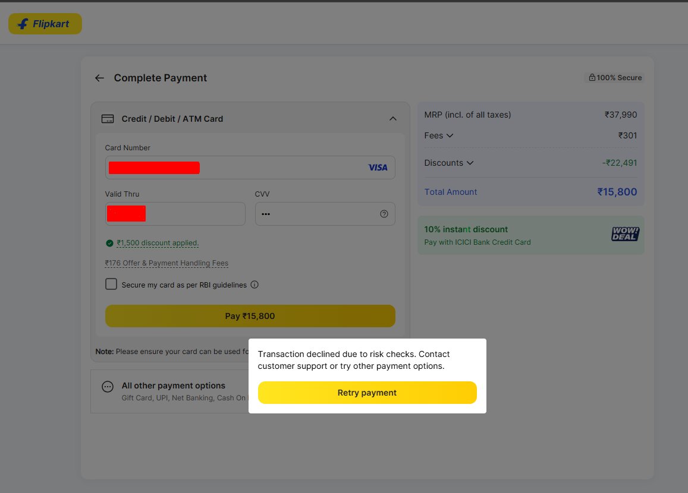Click the MRP value ₹37,990
The image size is (688, 493).
tap(621, 115)
